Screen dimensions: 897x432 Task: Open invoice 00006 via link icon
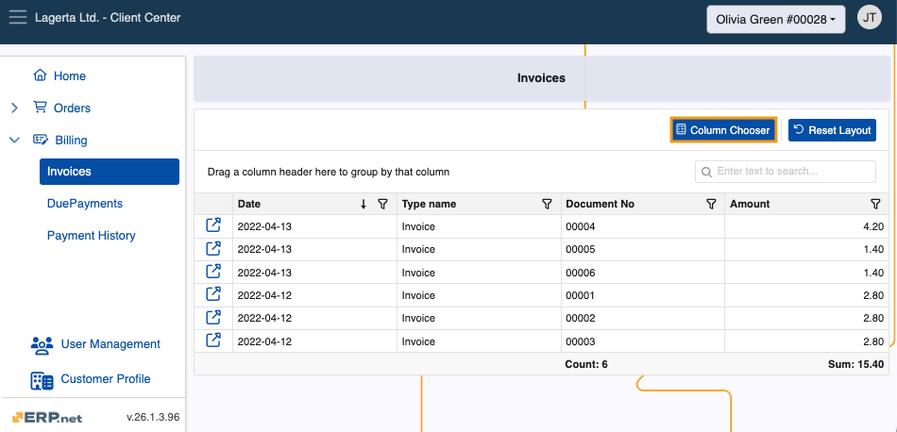point(212,272)
